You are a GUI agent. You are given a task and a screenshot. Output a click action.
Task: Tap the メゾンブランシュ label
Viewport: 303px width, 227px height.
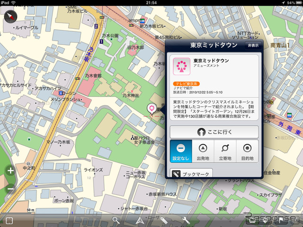click(x=66, y=99)
